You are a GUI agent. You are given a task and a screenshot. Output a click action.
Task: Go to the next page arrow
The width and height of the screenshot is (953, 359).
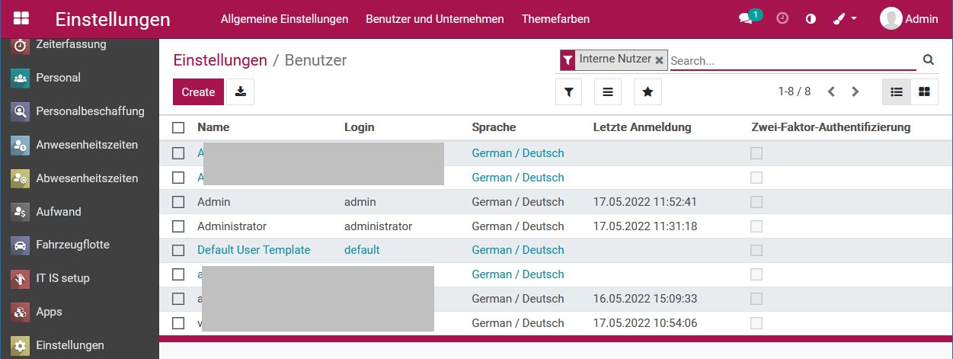(855, 91)
